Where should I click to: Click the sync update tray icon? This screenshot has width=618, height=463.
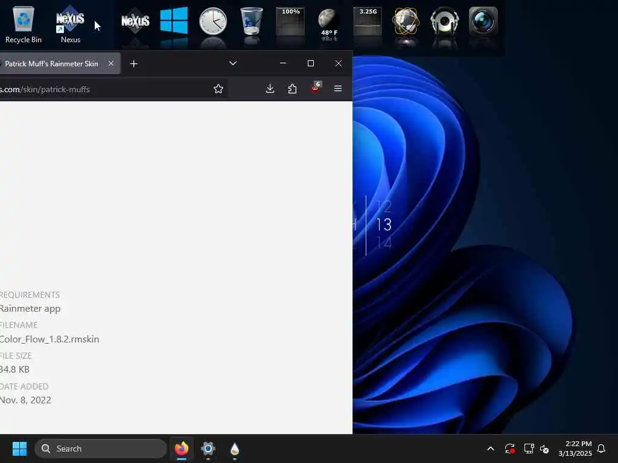pyautogui.click(x=509, y=449)
